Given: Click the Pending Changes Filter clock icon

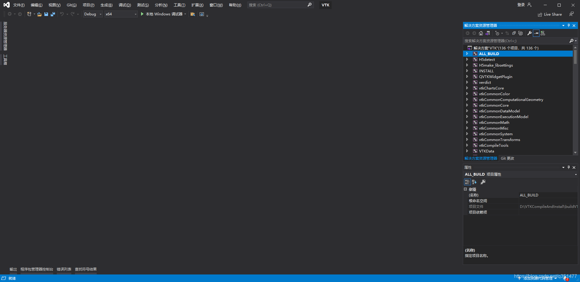Looking at the screenshot, I should (497, 33).
